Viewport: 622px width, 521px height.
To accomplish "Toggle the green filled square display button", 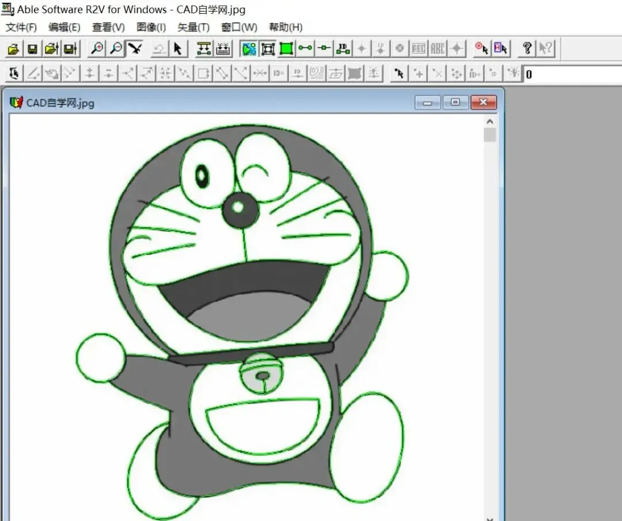I will (286, 49).
